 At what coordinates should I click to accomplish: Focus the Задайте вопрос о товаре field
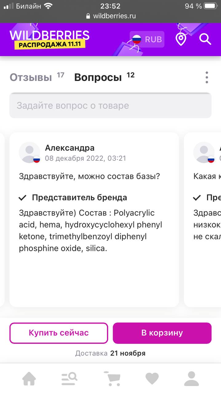point(110,106)
